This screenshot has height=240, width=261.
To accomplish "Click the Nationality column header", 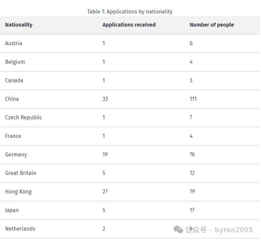I will 19,25.
